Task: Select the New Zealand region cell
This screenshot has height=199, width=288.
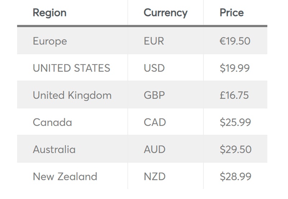Action: pos(65,177)
